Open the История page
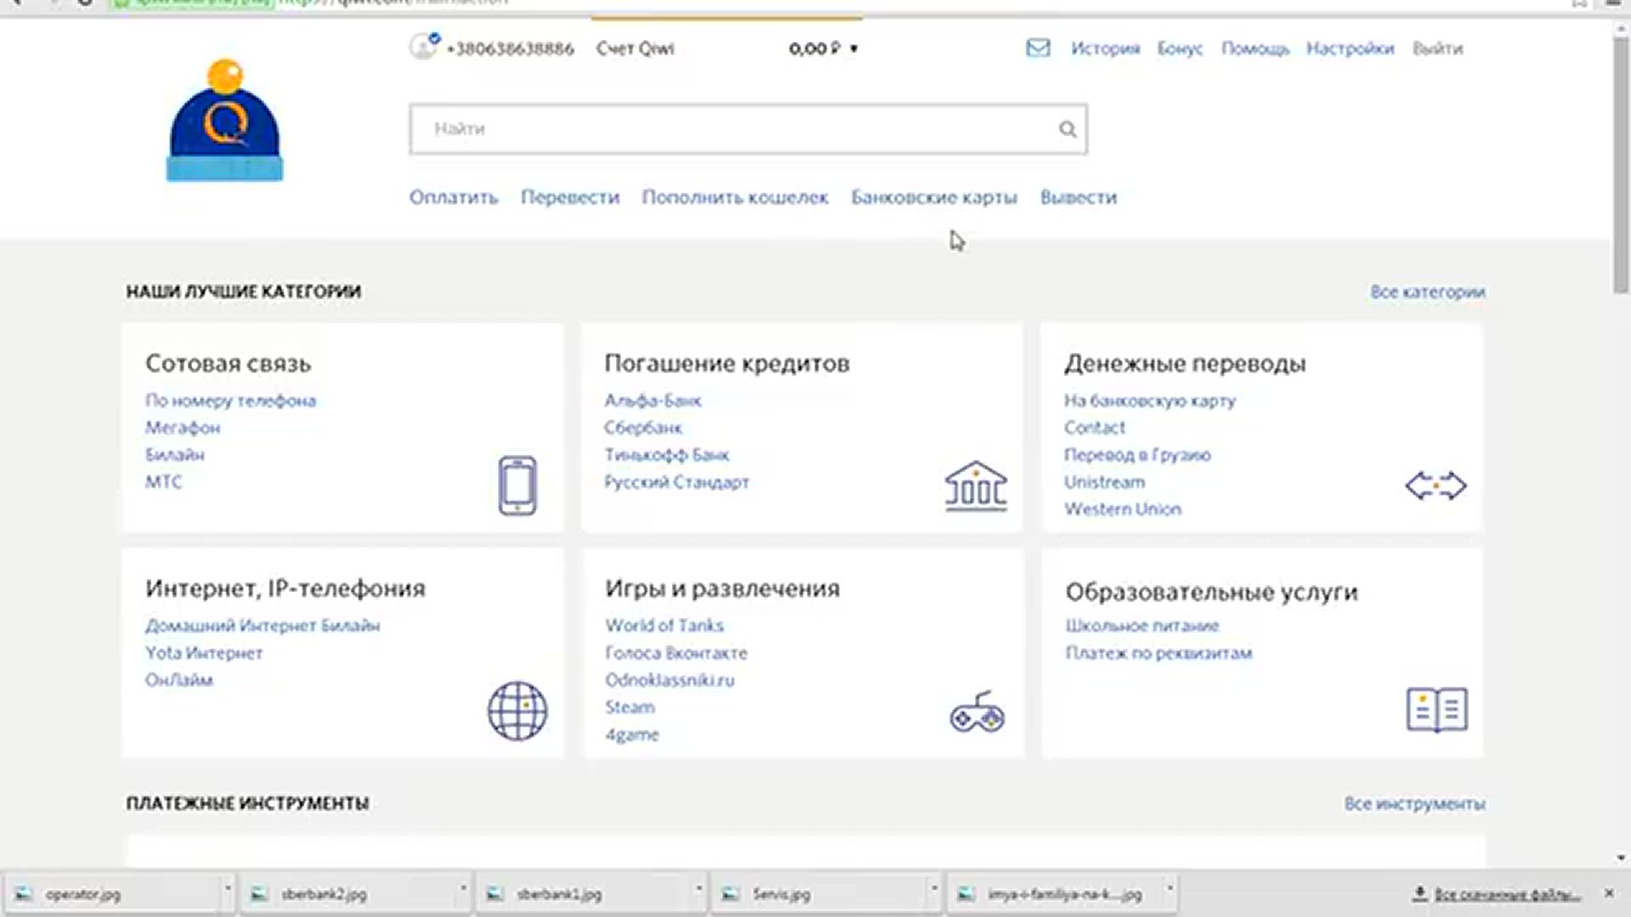 click(x=1105, y=49)
